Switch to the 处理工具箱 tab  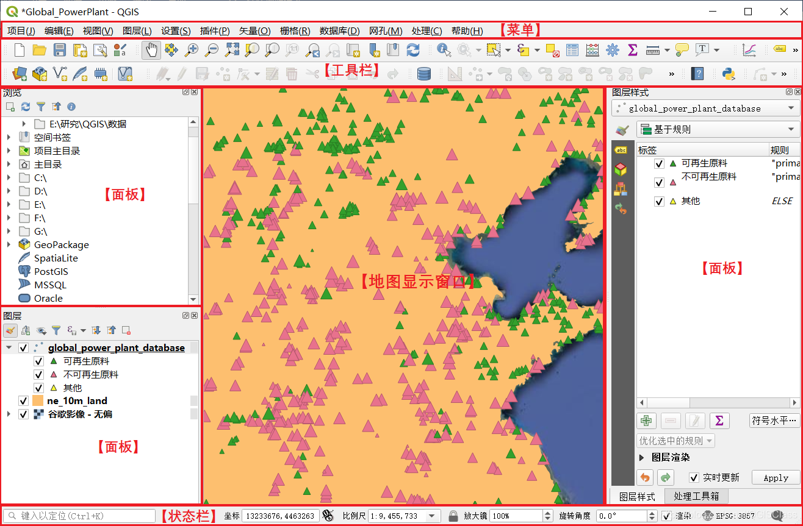[x=696, y=496]
